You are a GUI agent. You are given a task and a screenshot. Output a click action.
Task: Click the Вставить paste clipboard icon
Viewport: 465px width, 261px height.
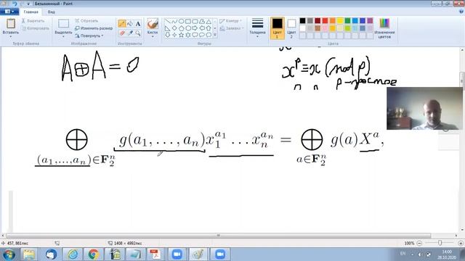[x=11, y=24]
